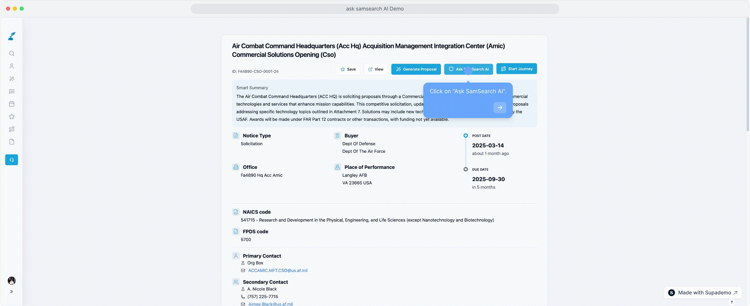Open the View button for the listing
750x306 pixels.
click(376, 69)
